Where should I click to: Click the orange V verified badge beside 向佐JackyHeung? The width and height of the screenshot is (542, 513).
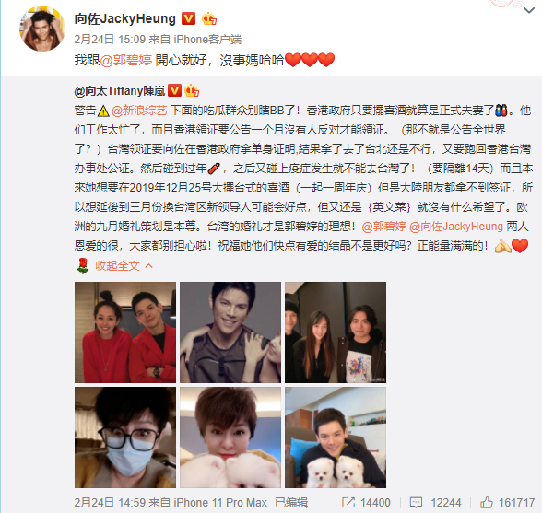coord(188,18)
